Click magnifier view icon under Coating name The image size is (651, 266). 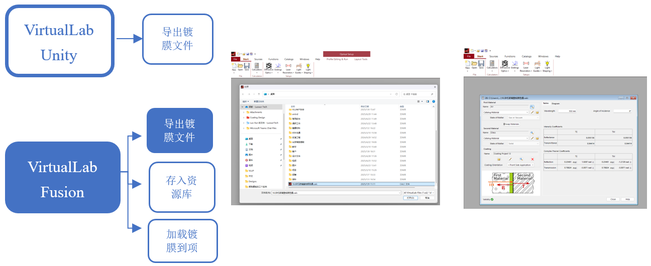tap(521, 159)
